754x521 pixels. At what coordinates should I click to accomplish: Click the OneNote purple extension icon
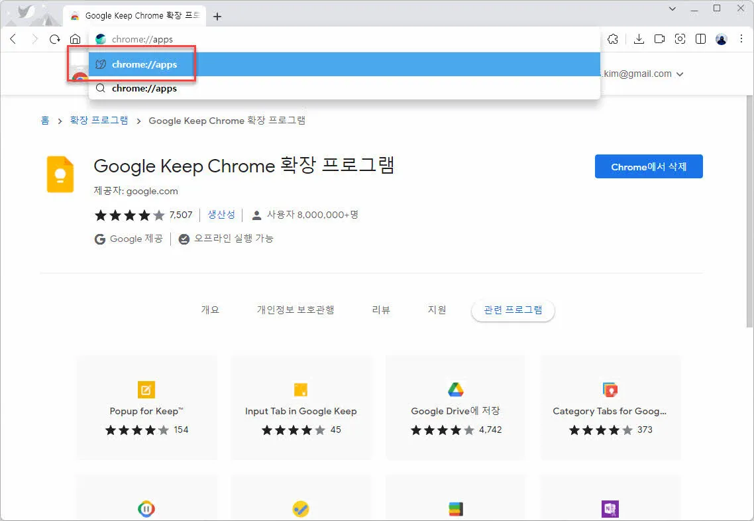[x=610, y=509]
